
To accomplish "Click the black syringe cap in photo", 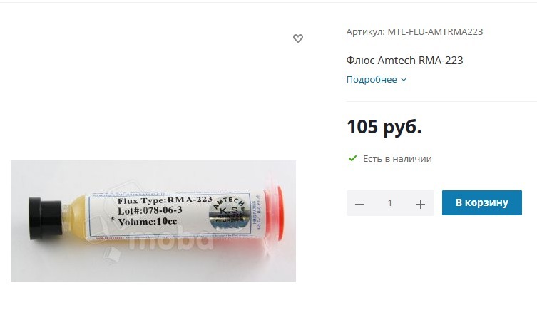I will click(45, 218).
